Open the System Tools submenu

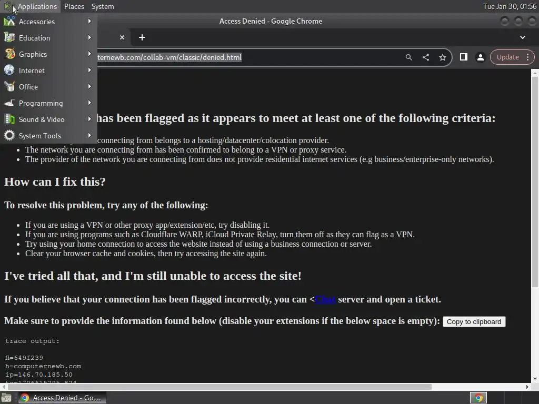pos(48,136)
